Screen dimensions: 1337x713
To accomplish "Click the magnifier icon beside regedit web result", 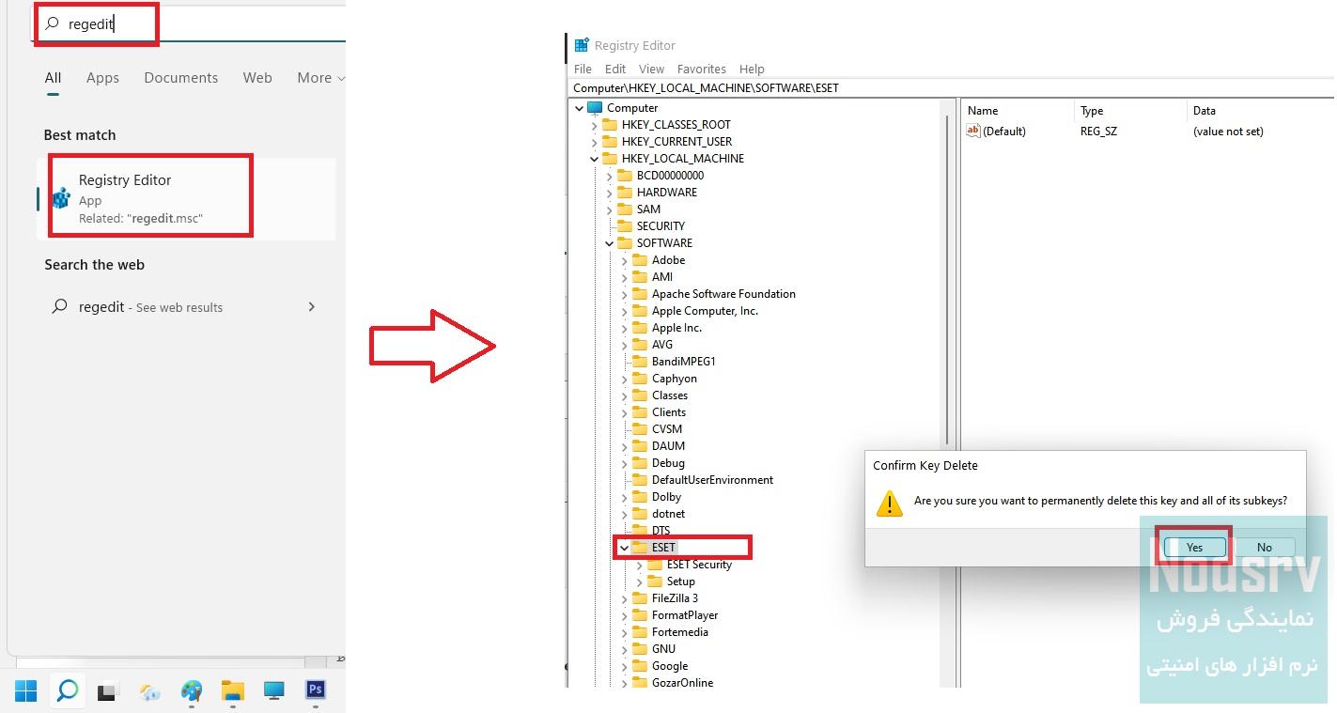I will 60,306.
